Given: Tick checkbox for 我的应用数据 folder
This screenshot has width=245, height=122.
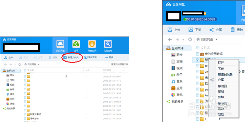Looking at the screenshot, I should tap(197, 54).
